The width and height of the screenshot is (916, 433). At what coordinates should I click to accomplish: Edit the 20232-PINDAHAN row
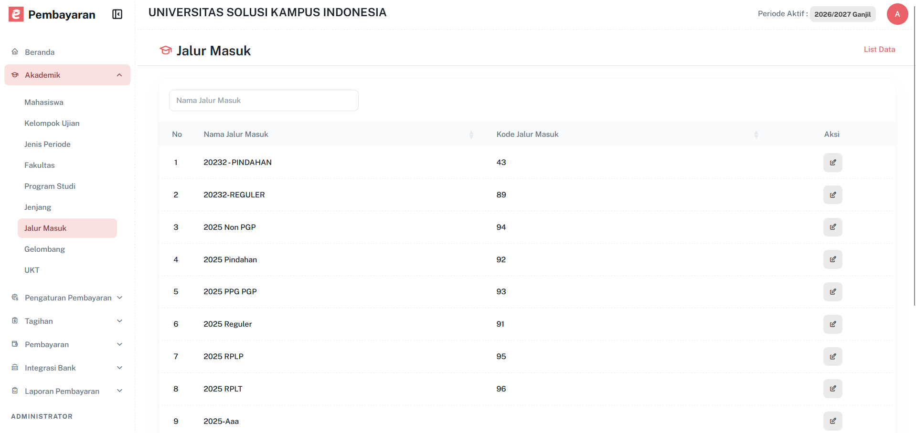[x=832, y=163]
